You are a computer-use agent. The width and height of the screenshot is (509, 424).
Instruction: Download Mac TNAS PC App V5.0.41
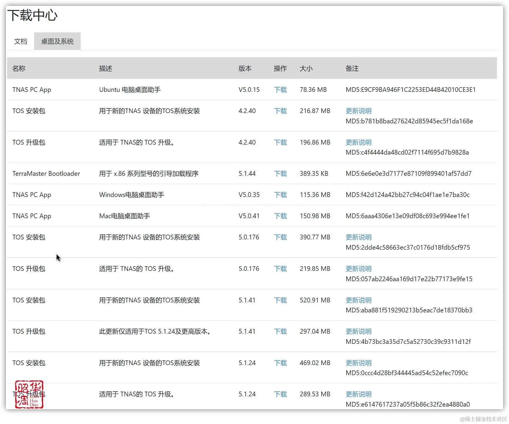280,216
